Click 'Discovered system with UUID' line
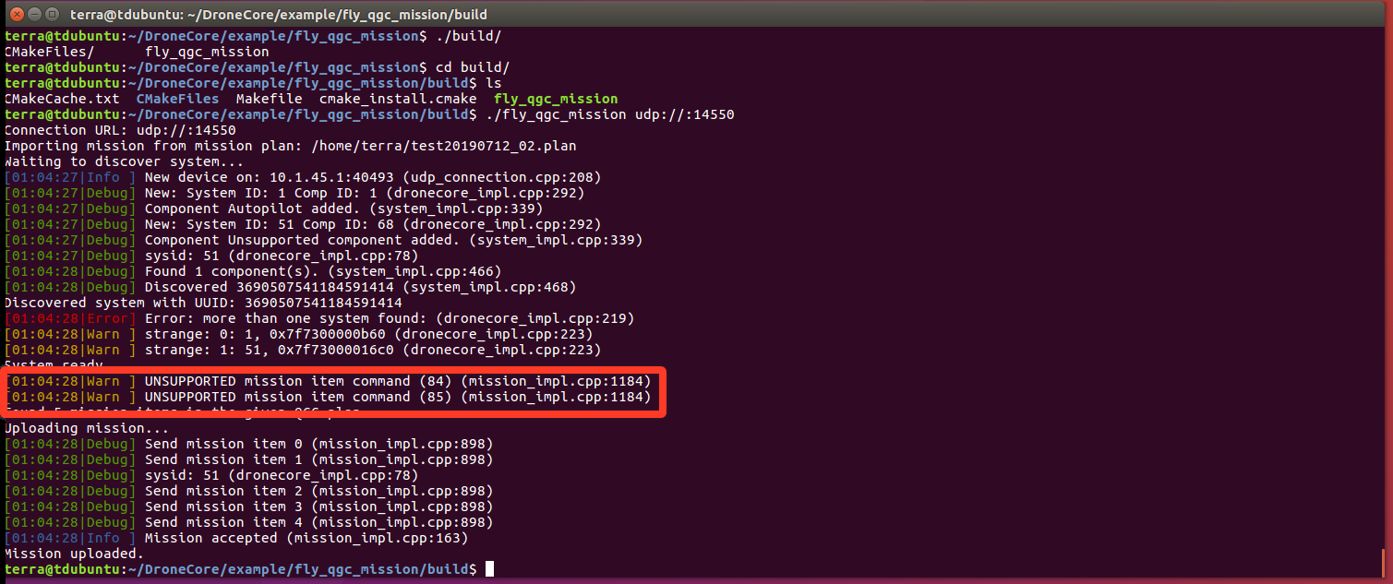Screen dimensions: 1393x584 (203, 303)
